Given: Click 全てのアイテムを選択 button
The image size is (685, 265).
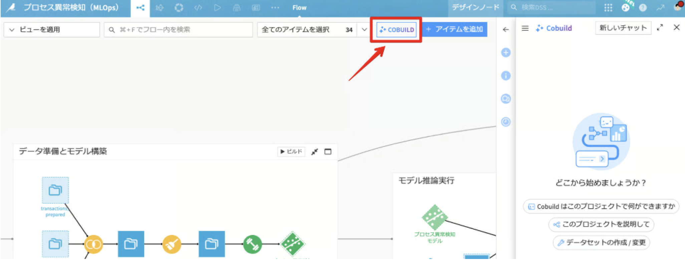Looking at the screenshot, I should click(x=307, y=30).
